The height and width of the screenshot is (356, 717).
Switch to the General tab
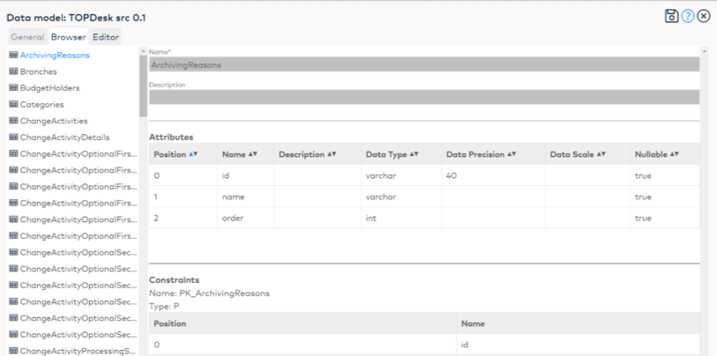coord(27,37)
